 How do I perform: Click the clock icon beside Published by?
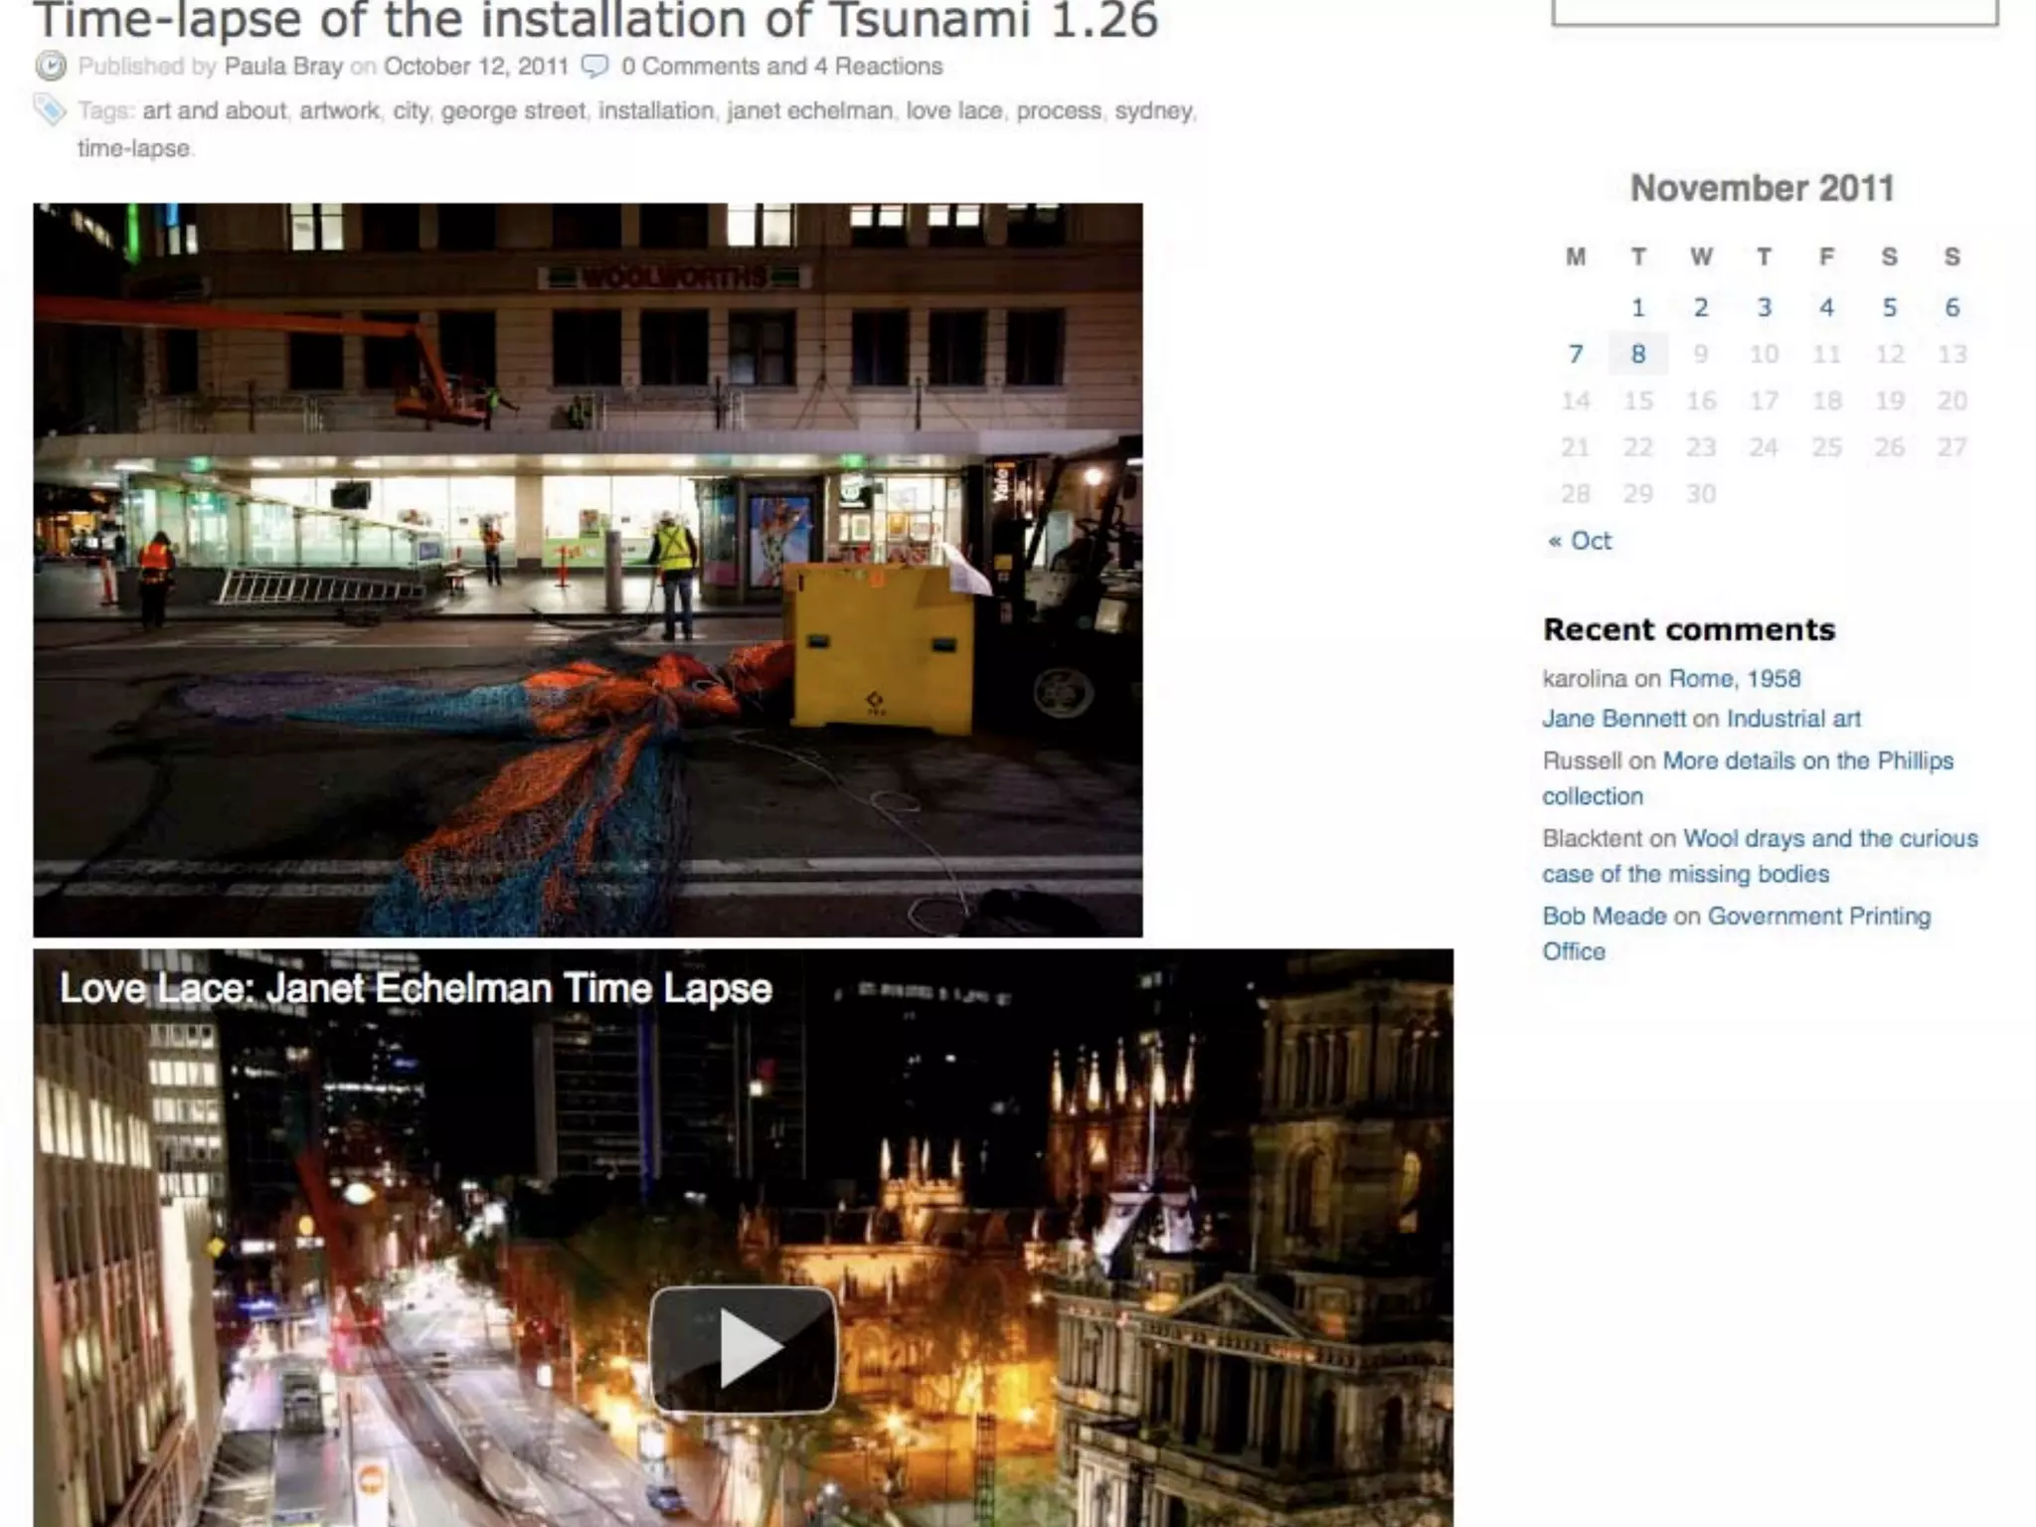pyautogui.click(x=51, y=67)
